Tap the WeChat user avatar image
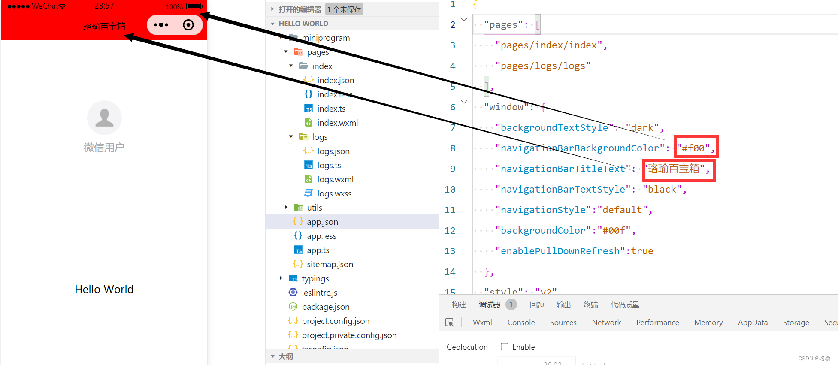 104,118
